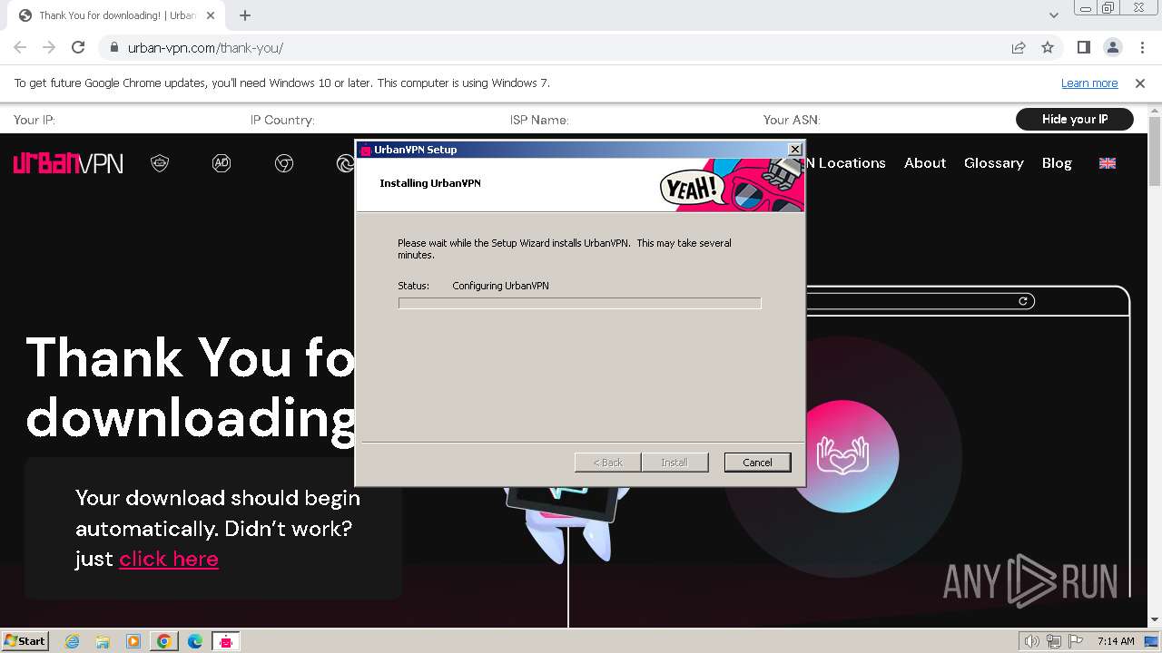Launch Internet Explorer from taskbar
Image resolution: width=1162 pixels, height=653 pixels.
[73, 641]
